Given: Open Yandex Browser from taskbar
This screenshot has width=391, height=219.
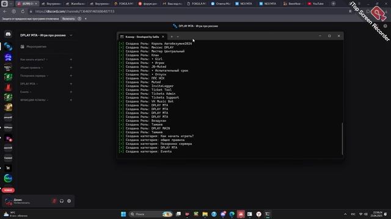Looking at the screenshot, I should pos(258,214).
